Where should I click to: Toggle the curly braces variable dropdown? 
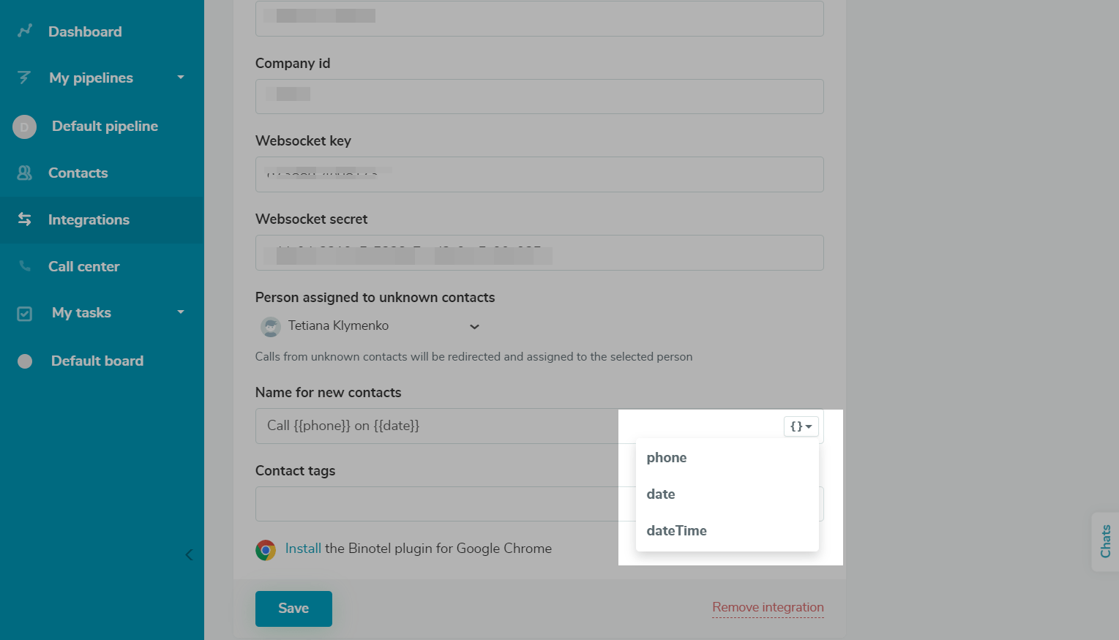[801, 426]
